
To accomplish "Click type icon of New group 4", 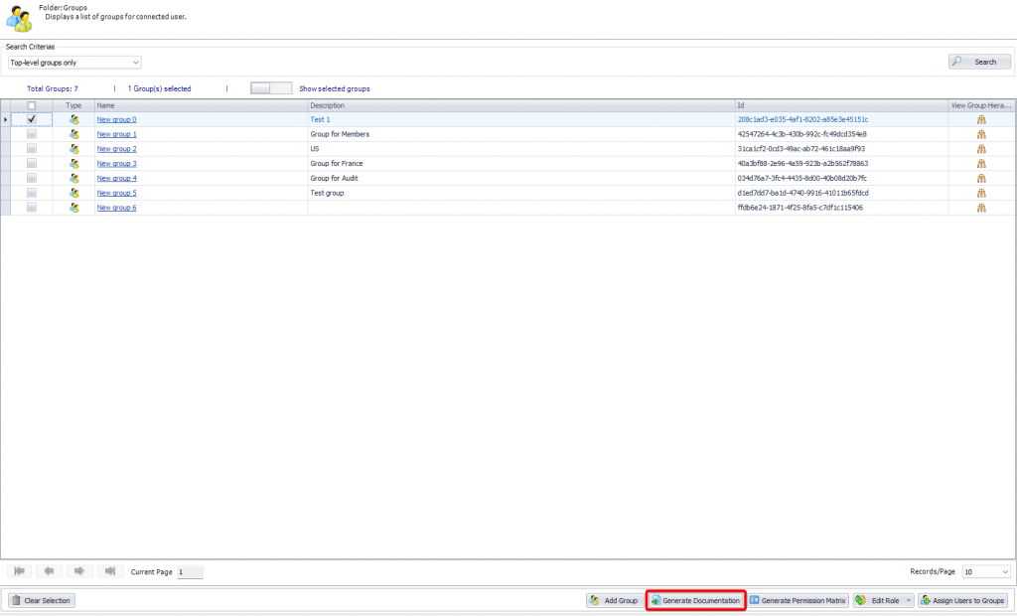I will click(74, 178).
